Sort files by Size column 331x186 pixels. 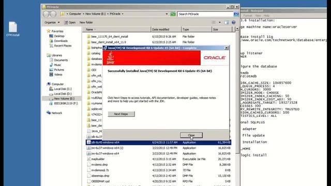tap(222, 29)
